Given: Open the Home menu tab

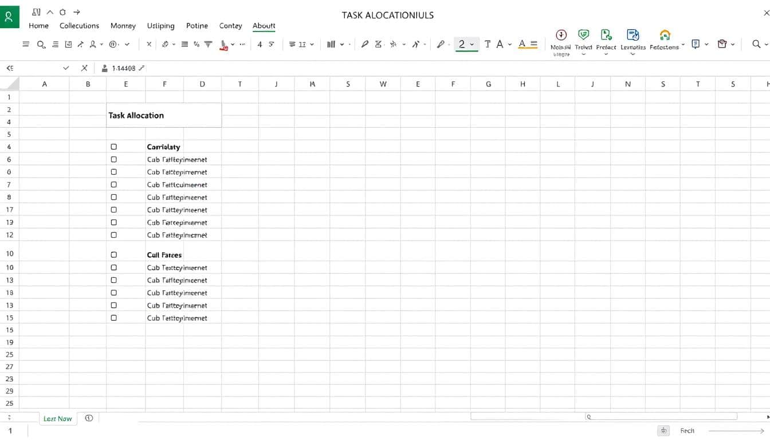Looking at the screenshot, I should tap(39, 26).
